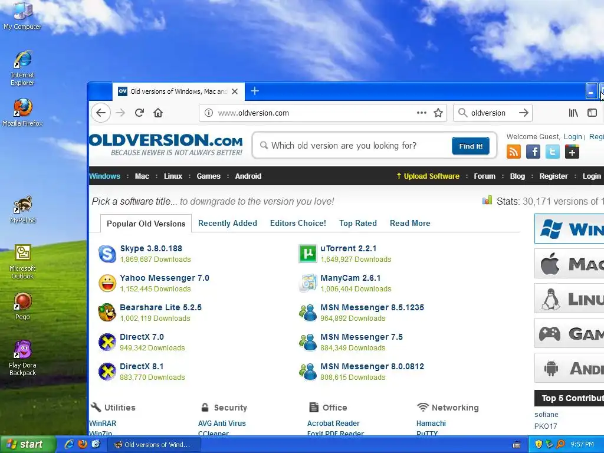Open My Computer desktop icon
604x453 pixels.
tap(22, 16)
